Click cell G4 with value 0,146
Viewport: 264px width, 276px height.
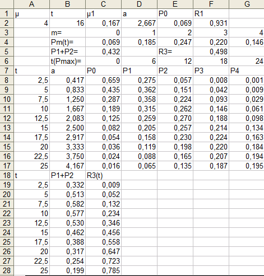tap(247, 42)
